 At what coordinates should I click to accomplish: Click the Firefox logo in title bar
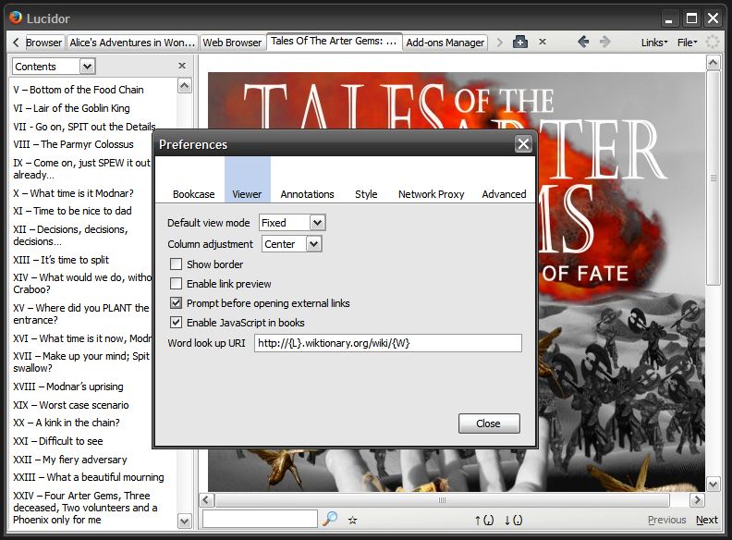[16, 18]
